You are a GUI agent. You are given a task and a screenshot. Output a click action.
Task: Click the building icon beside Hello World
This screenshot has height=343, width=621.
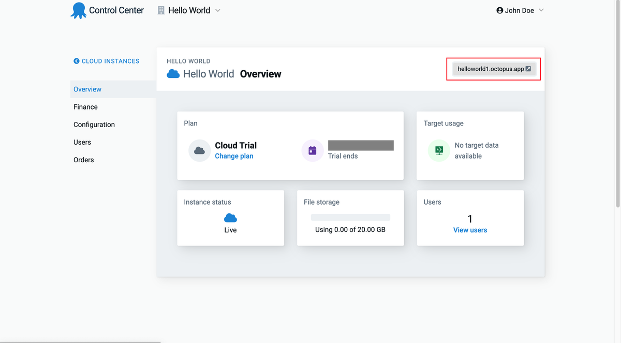coord(161,10)
